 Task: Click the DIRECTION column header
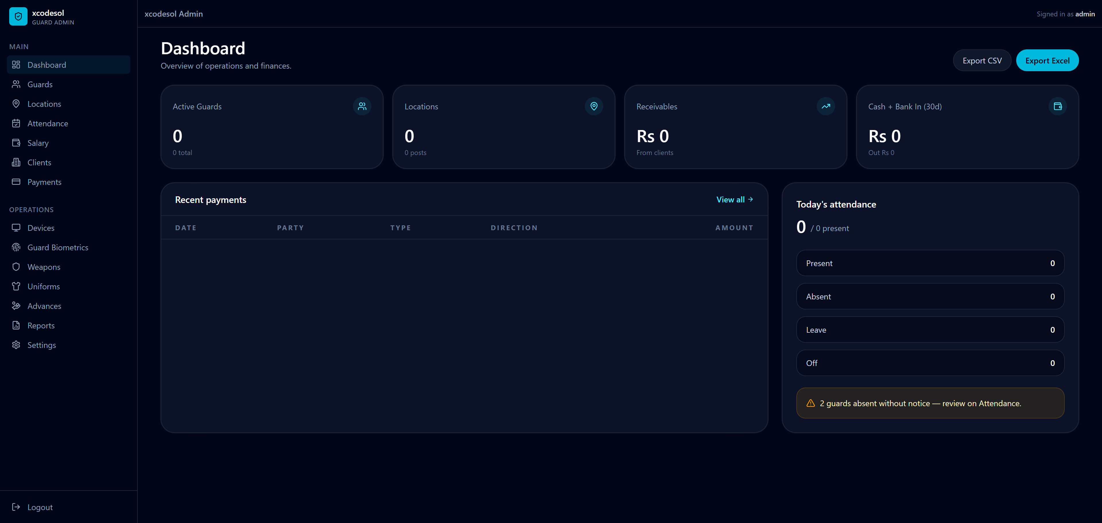click(514, 228)
